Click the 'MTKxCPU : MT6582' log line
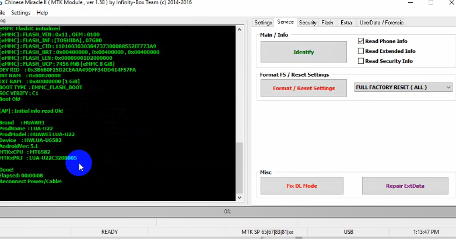The width and height of the screenshot is (456, 239). pos(25,152)
